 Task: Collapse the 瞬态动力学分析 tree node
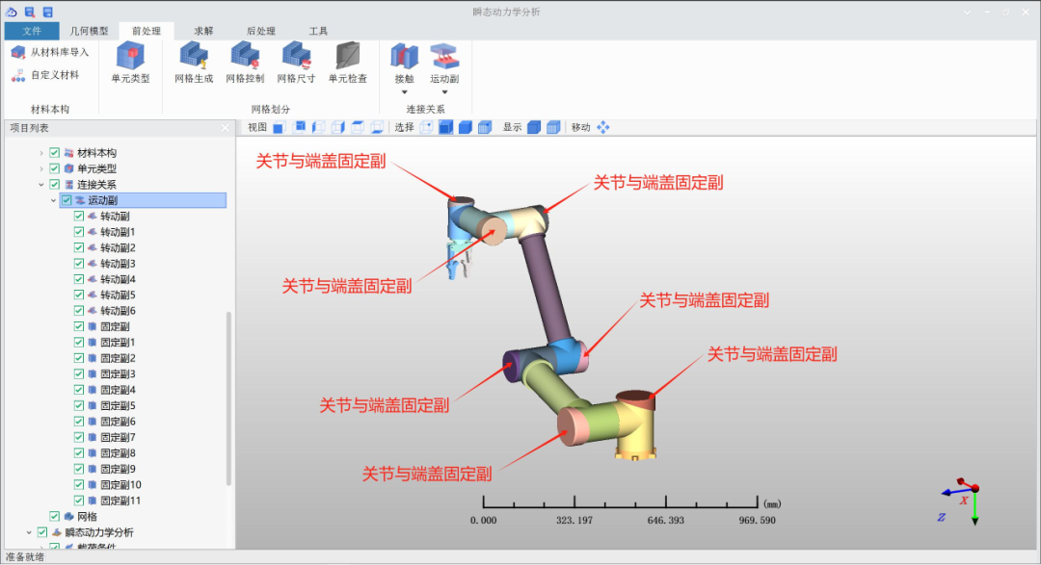(x=29, y=532)
